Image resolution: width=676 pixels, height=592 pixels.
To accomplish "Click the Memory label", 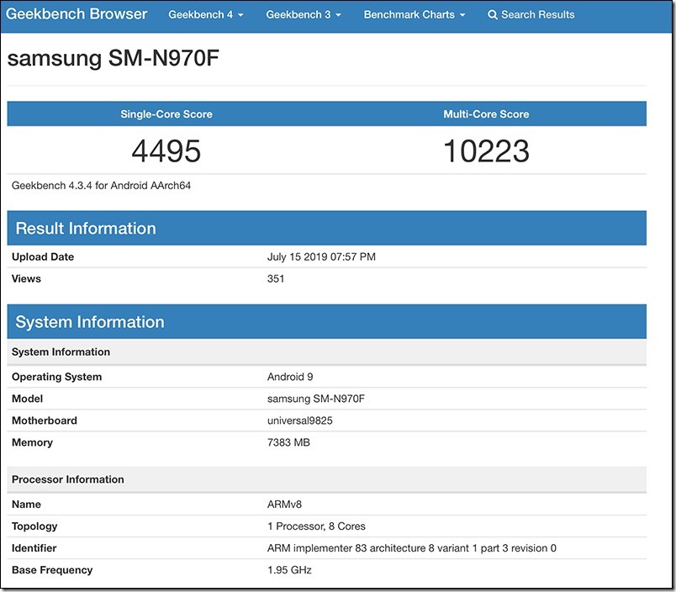I will click(32, 443).
